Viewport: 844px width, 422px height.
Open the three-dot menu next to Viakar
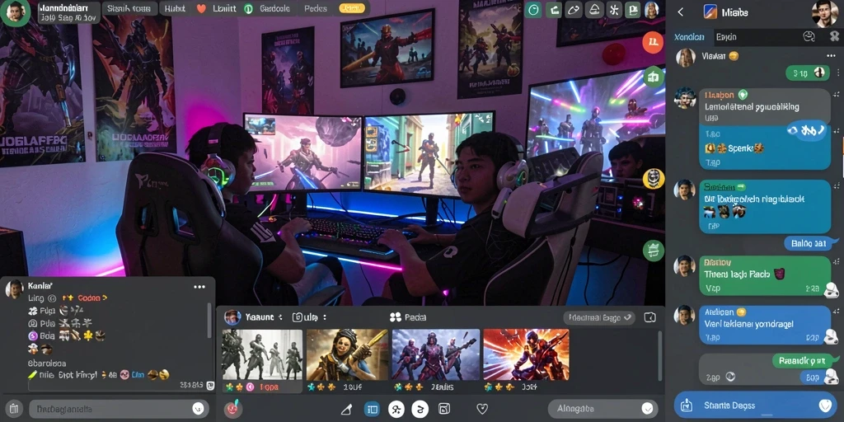click(x=831, y=56)
